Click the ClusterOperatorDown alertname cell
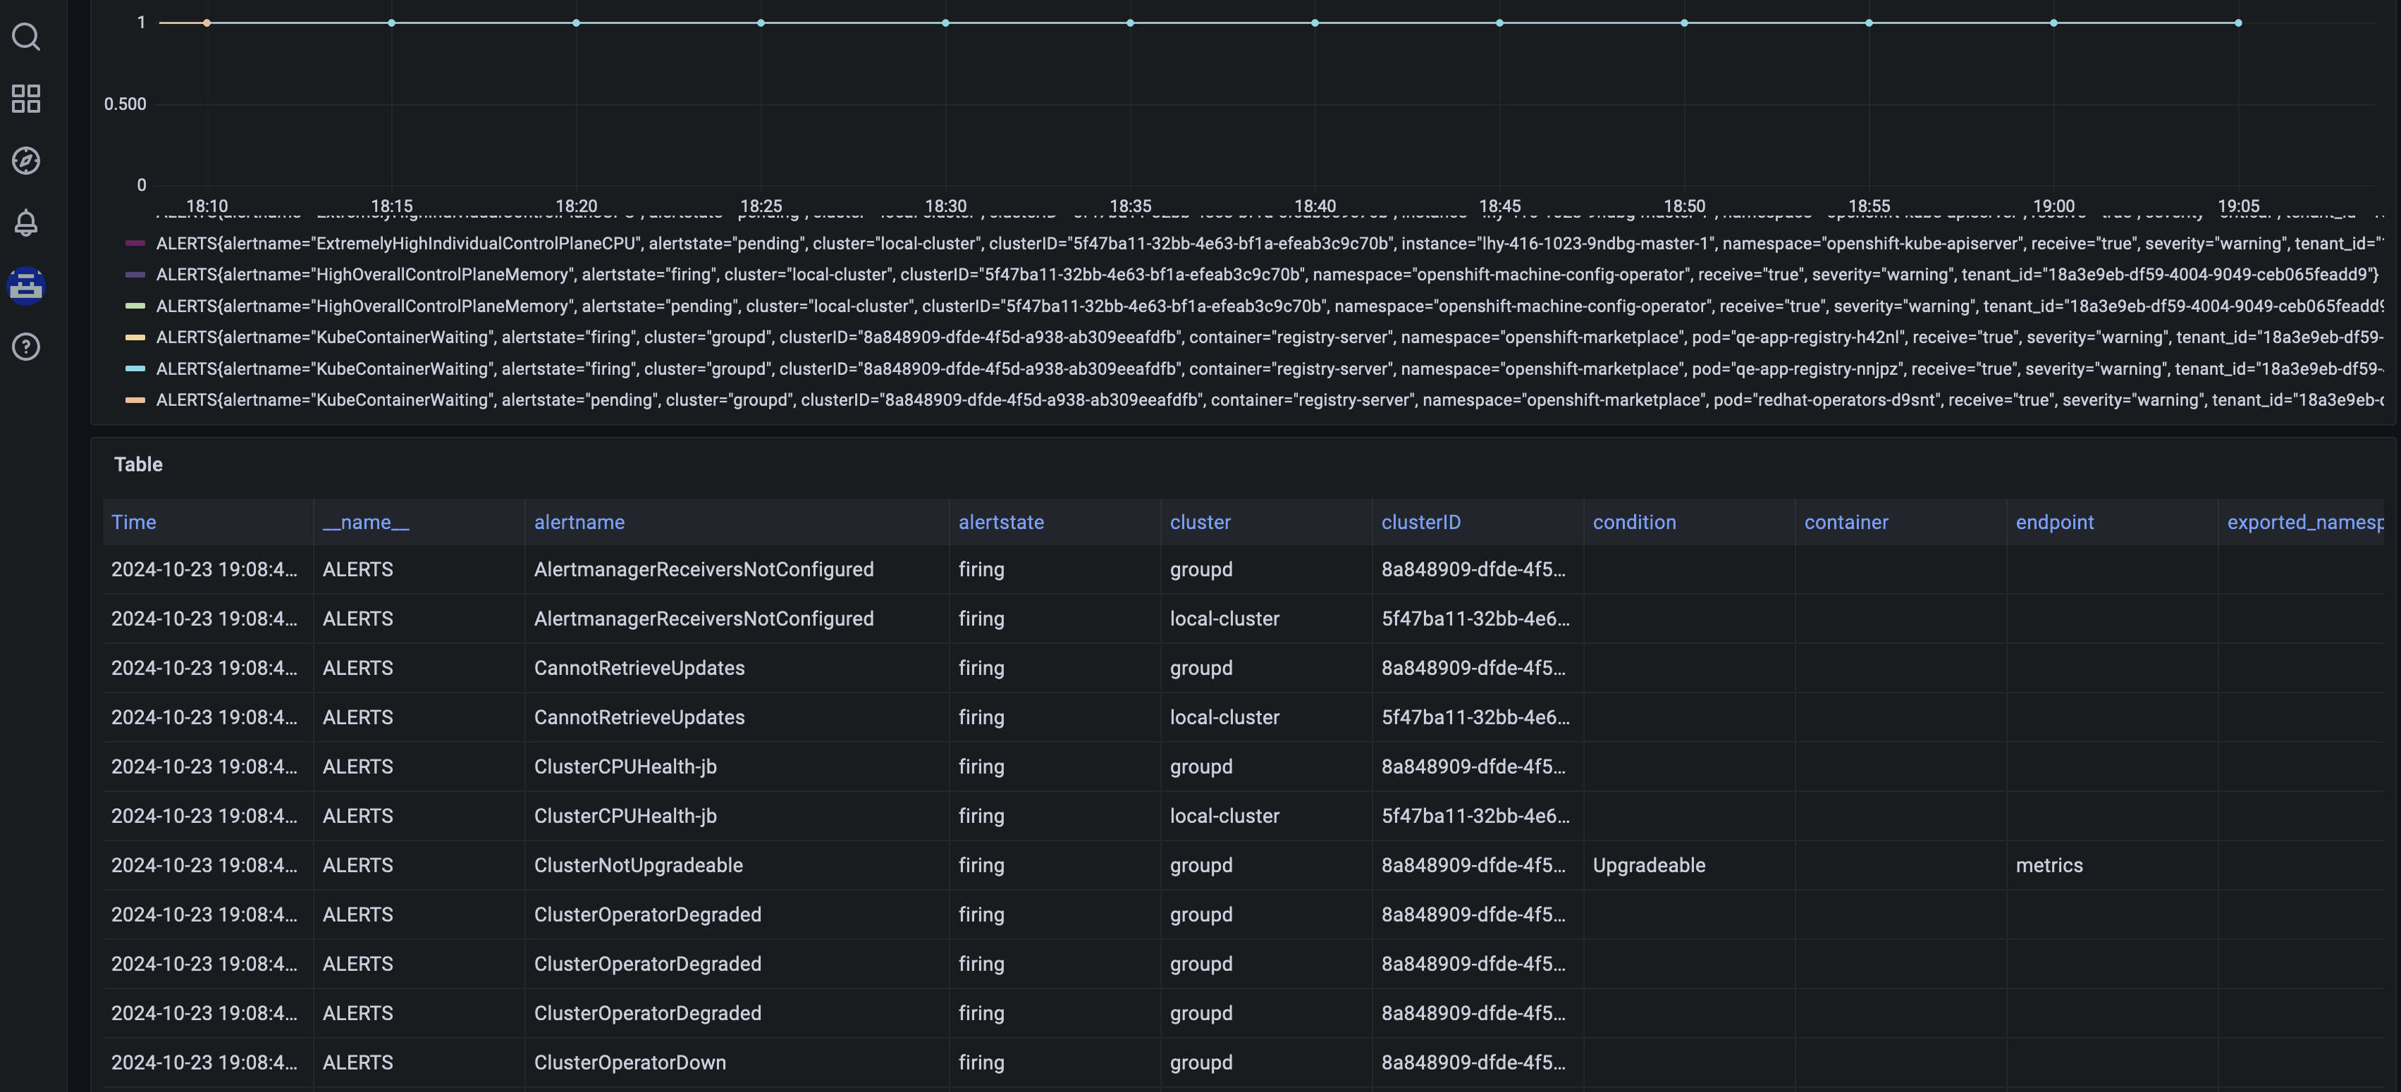This screenshot has height=1092, width=2401. point(630,1063)
